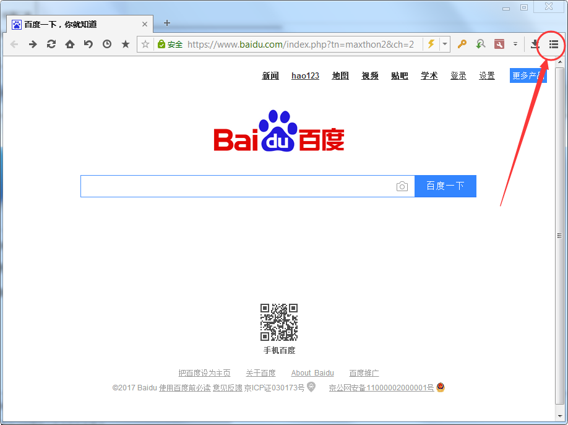
Task: Click the 更多产品 button
Action: 528,75
